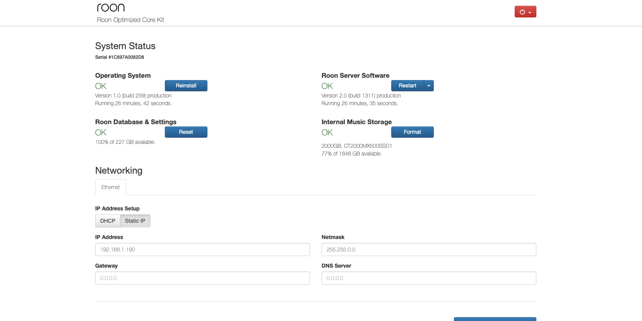This screenshot has height=321, width=642.
Task: Select the DNS Server input field
Action: (429, 278)
